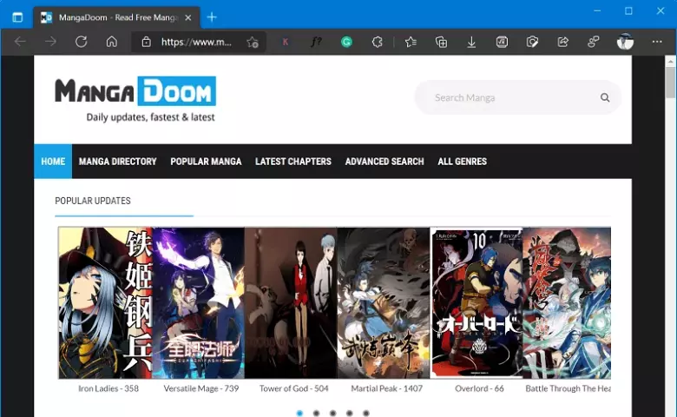Open the Extensions puzzle menu
The height and width of the screenshot is (417, 677).
[x=377, y=42]
